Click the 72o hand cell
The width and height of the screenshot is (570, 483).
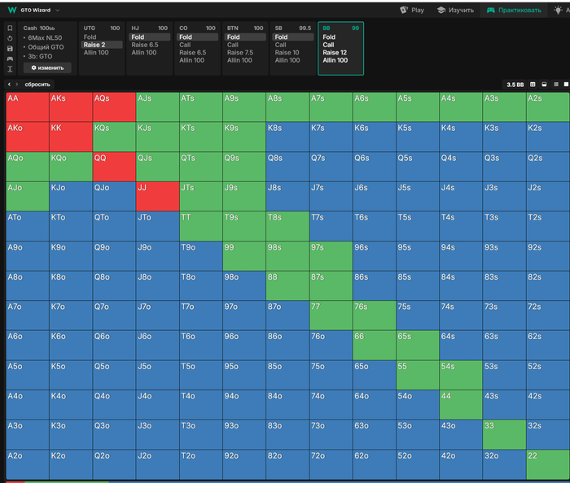coord(331,465)
